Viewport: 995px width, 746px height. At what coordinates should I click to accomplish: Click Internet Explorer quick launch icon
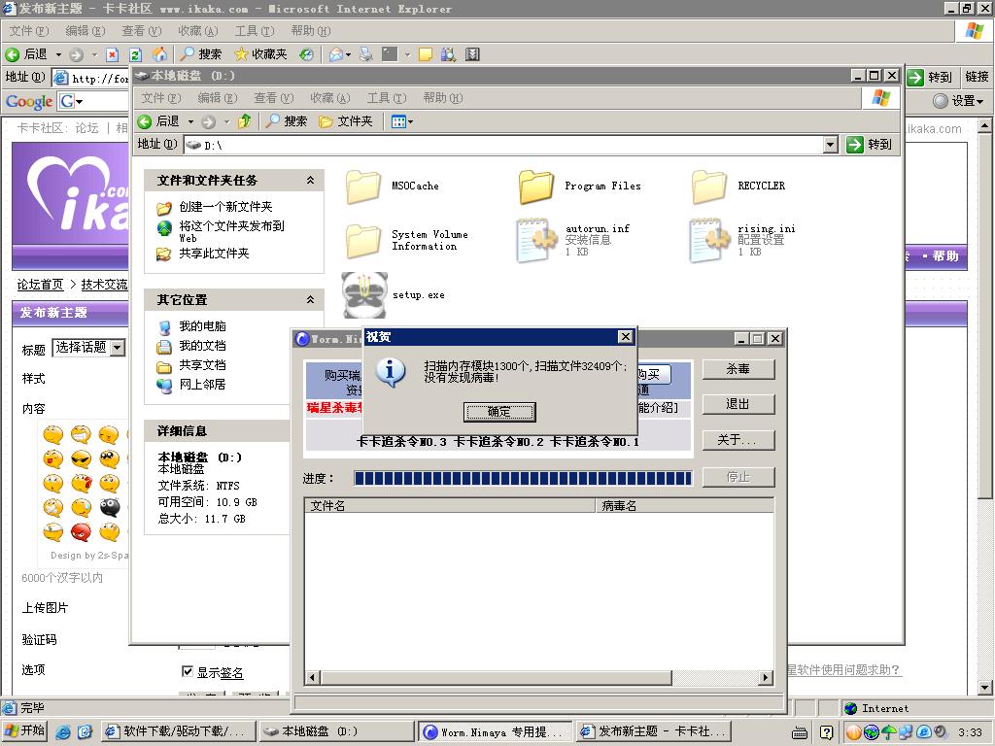click(x=62, y=732)
